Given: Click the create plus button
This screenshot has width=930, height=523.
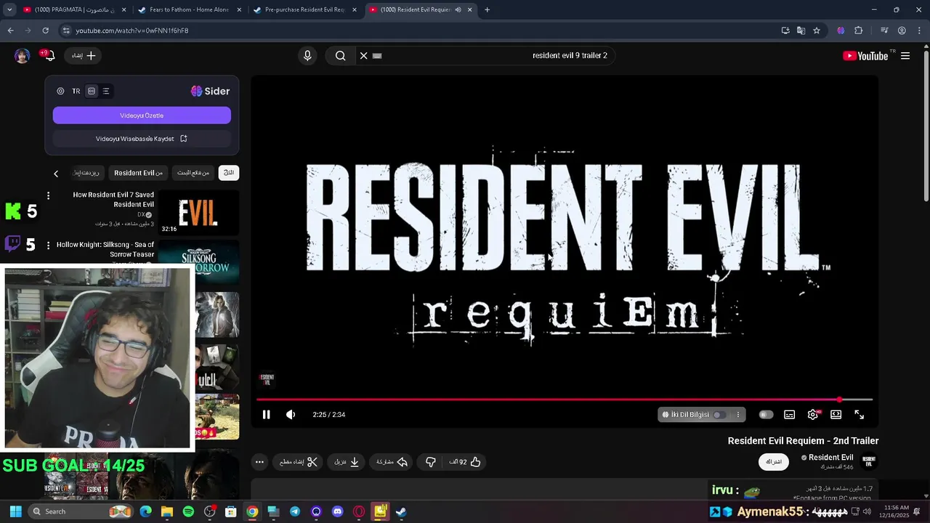Looking at the screenshot, I should click(84, 56).
